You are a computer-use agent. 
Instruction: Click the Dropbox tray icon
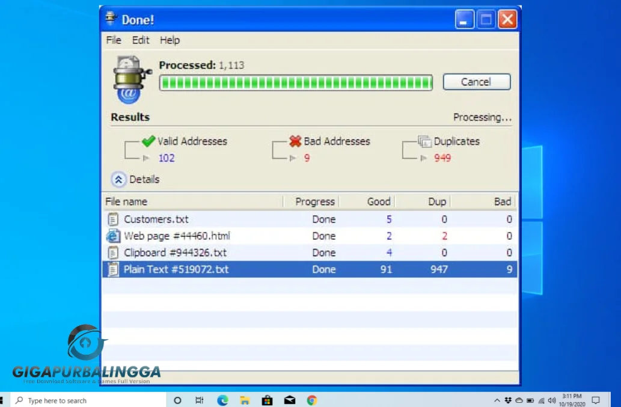pyautogui.click(x=508, y=400)
